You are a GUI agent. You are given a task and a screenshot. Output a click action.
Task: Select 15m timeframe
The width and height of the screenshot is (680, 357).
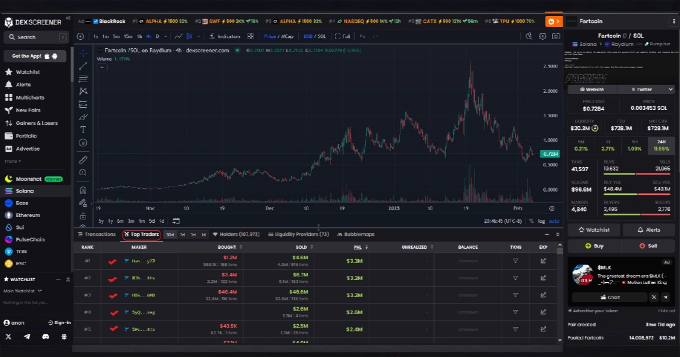tap(128, 36)
